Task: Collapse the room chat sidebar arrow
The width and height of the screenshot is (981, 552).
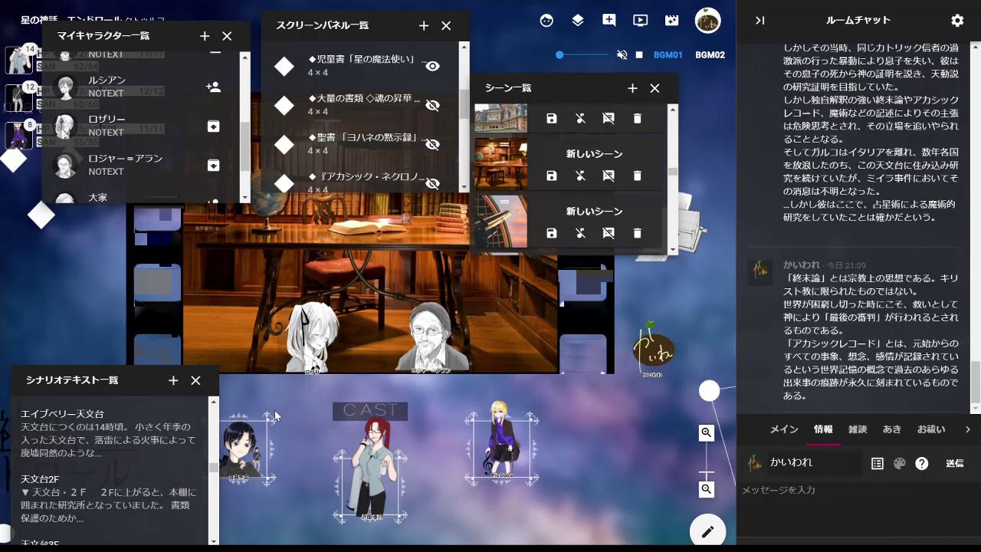Action: [x=760, y=21]
